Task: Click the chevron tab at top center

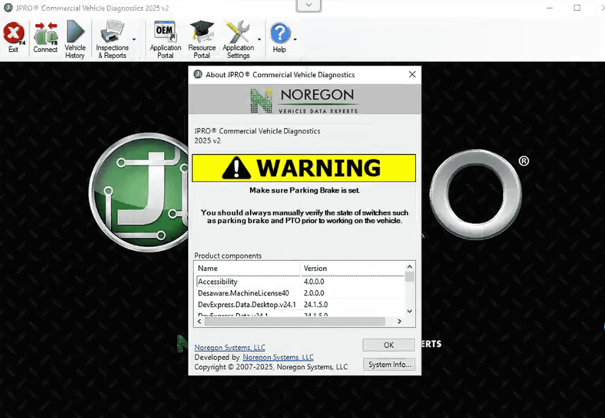Action: point(309,5)
